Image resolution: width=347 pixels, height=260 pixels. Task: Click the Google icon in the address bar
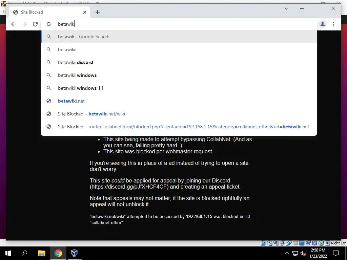pos(49,24)
